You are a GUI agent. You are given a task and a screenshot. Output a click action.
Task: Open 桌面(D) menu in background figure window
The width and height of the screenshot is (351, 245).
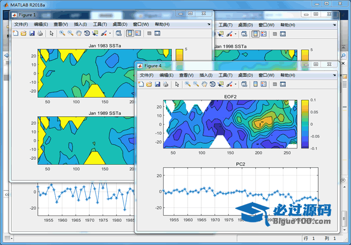point(245,25)
